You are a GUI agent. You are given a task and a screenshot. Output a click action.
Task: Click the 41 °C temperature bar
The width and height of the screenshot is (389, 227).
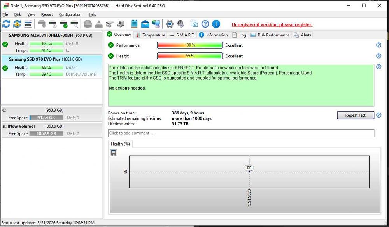(x=46, y=50)
